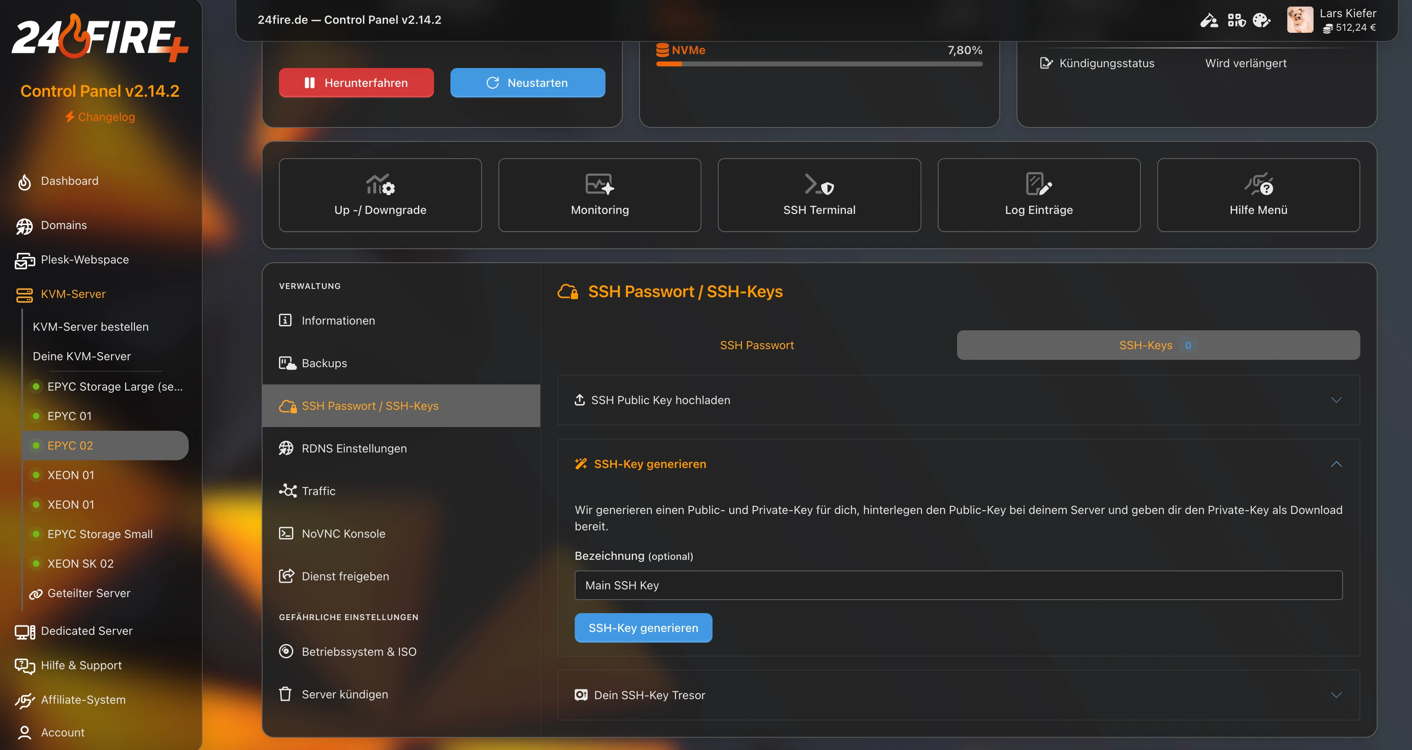Open Affiliate-System in the sidebar

(83, 700)
